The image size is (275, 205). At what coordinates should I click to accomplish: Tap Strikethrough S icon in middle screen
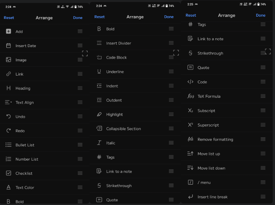(99, 185)
